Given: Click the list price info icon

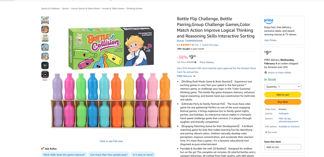Looking at the screenshot, I should pos(195,62).
